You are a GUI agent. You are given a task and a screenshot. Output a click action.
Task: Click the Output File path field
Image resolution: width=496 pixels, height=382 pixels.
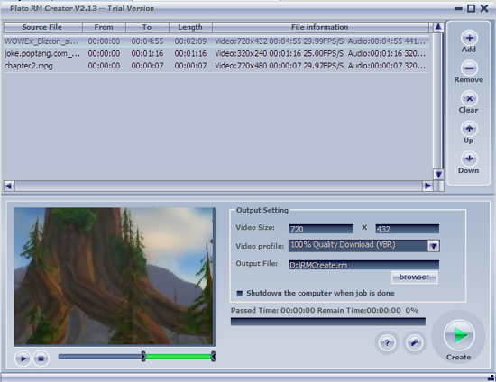pyautogui.click(x=363, y=265)
